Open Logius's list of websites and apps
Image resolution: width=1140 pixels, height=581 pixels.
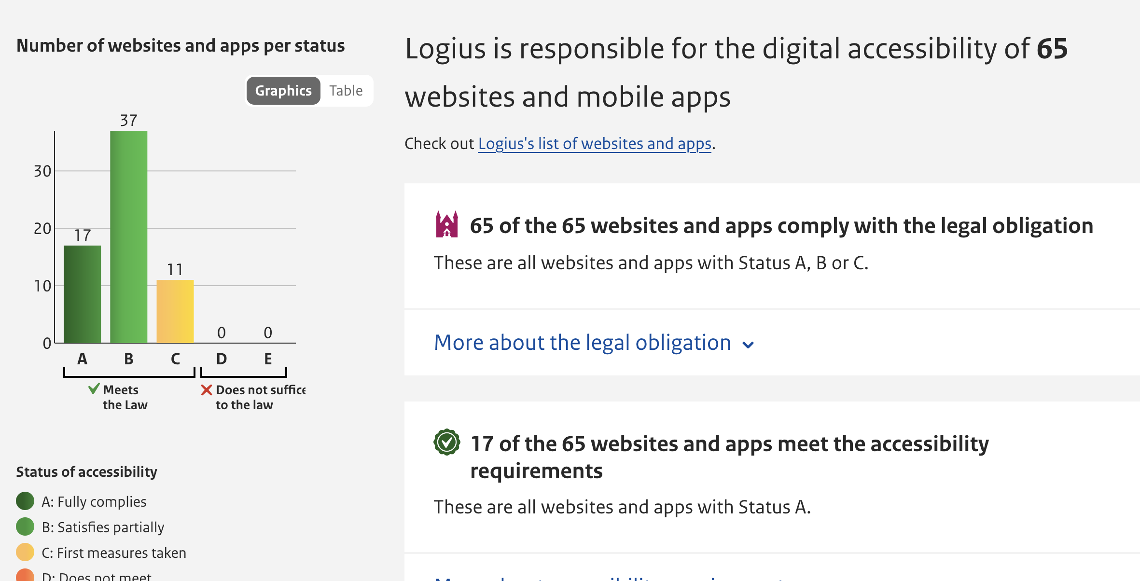point(595,144)
